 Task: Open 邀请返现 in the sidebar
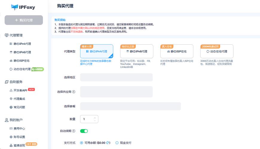click(x=19, y=145)
